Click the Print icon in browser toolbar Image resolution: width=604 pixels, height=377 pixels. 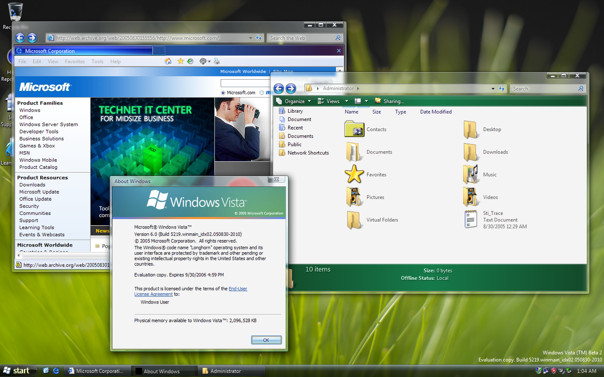coord(217,61)
